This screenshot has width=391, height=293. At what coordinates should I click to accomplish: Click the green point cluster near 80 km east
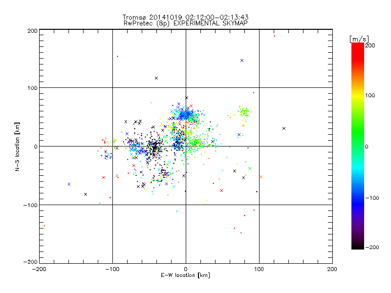(x=245, y=113)
